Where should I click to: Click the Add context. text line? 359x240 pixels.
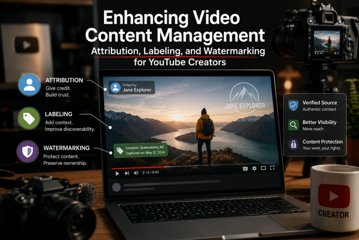click(x=59, y=123)
